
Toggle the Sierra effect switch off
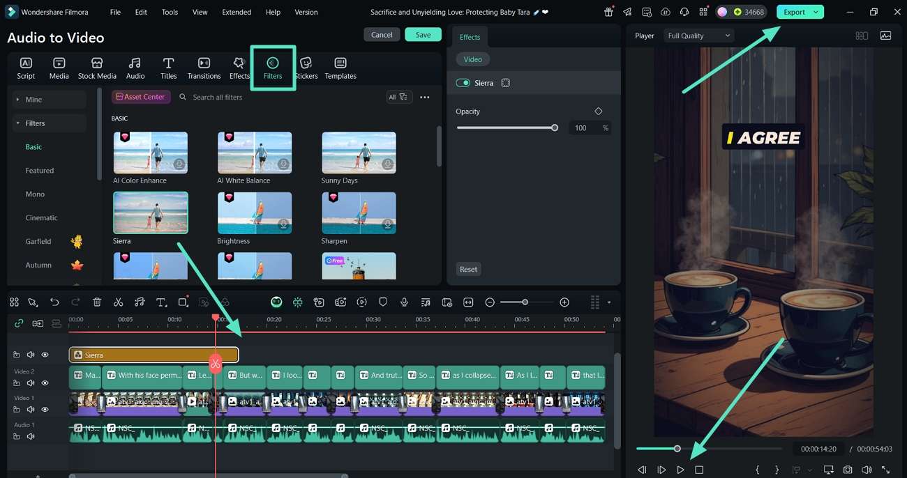[x=463, y=83]
